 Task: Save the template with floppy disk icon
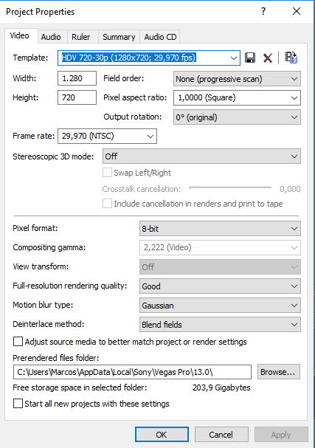pyautogui.click(x=250, y=58)
